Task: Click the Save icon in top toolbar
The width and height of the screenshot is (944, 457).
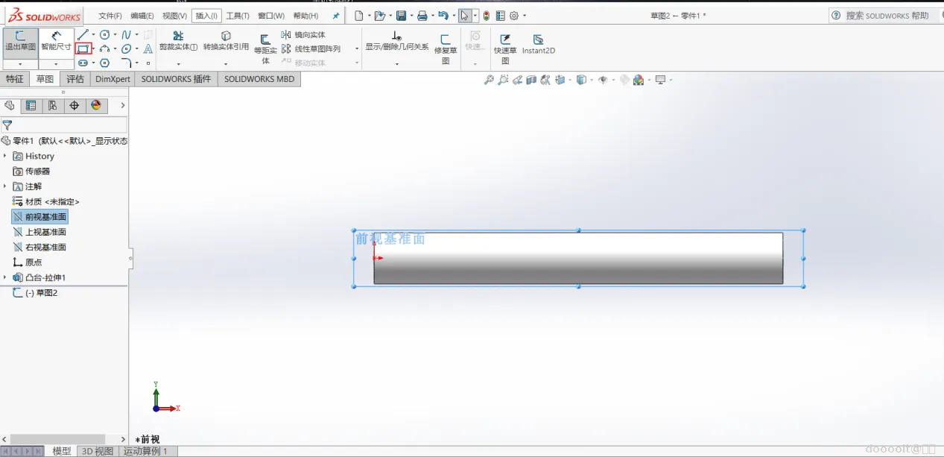Action: pos(401,16)
